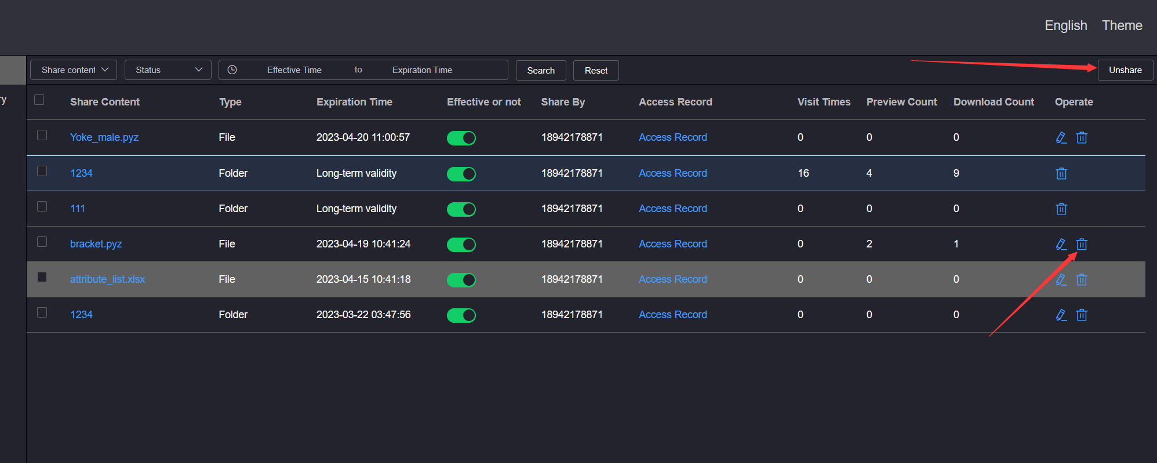Open the attribute_list.xlsx shared file

(x=107, y=279)
